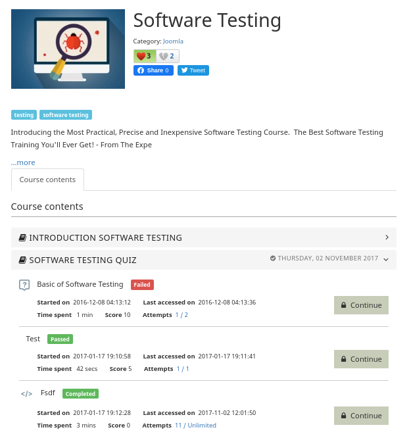Share course on Facebook
Screen dimensions: 409x440
153,70
